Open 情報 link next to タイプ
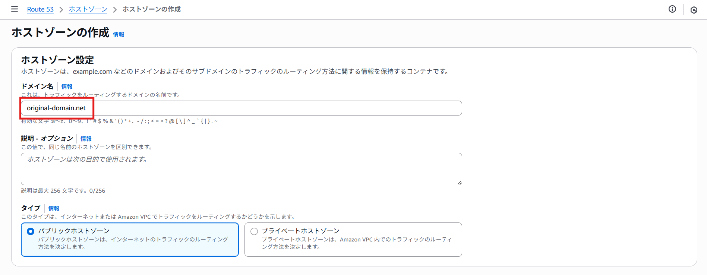 pyautogui.click(x=54, y=208)
